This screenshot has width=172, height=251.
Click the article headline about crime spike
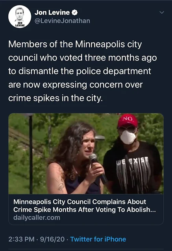85,206
